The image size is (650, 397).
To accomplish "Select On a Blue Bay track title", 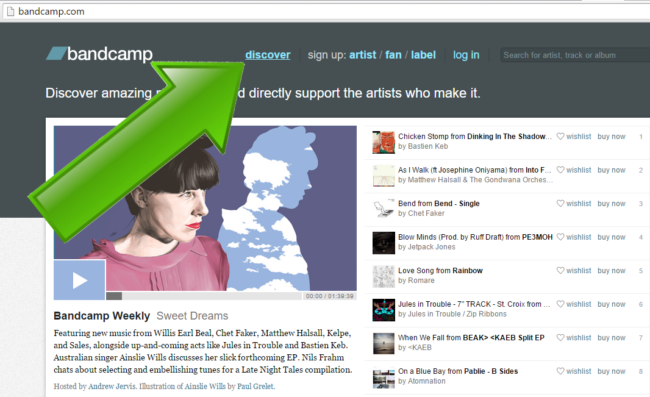I will pos(458,371).
